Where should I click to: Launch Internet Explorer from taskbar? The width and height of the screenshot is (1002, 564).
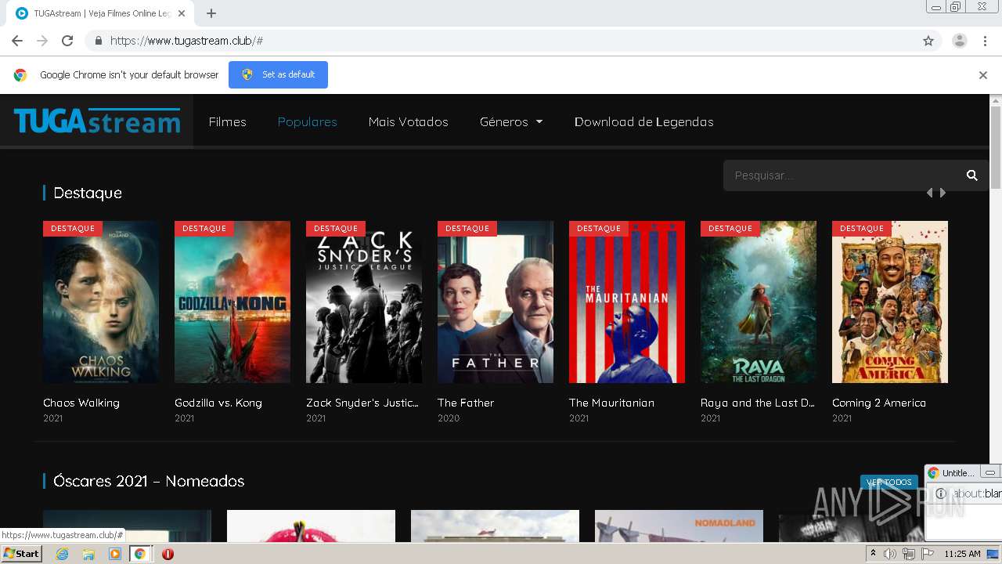(63, 554)
